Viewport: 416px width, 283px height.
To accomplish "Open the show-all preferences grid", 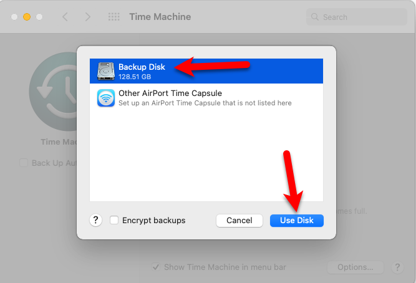I will coord(114,17).
